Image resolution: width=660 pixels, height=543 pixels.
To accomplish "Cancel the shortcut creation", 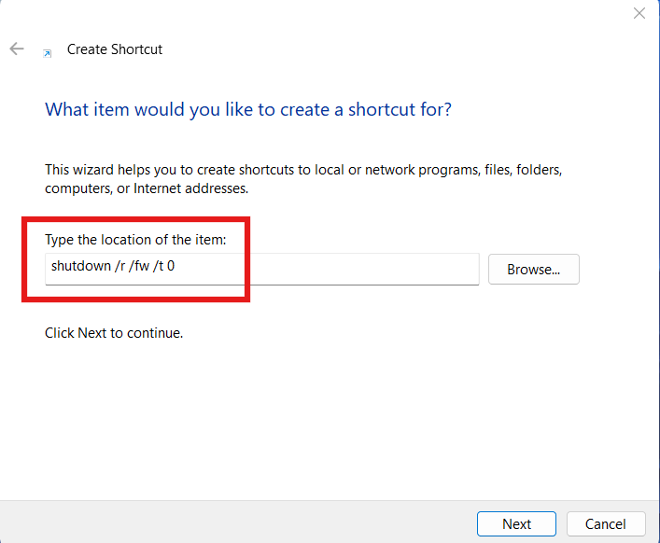I will [x=604, y=523].
